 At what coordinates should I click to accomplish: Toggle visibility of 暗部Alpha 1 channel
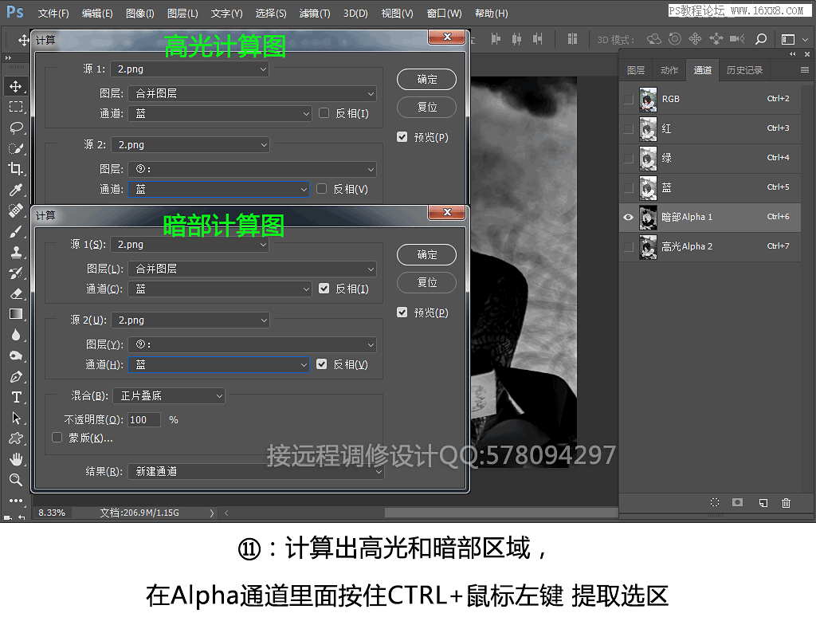click(x=628, y=217)
